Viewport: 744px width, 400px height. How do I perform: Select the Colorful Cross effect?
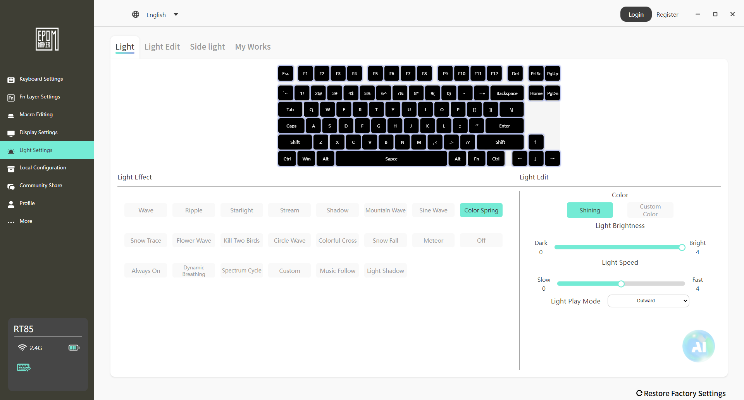point(338,240)
